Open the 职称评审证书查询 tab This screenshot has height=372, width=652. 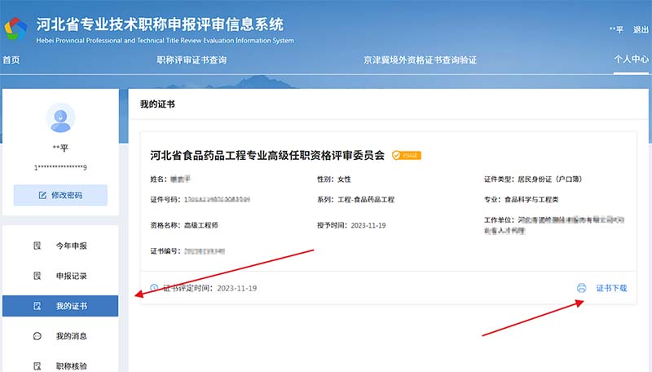192,60
